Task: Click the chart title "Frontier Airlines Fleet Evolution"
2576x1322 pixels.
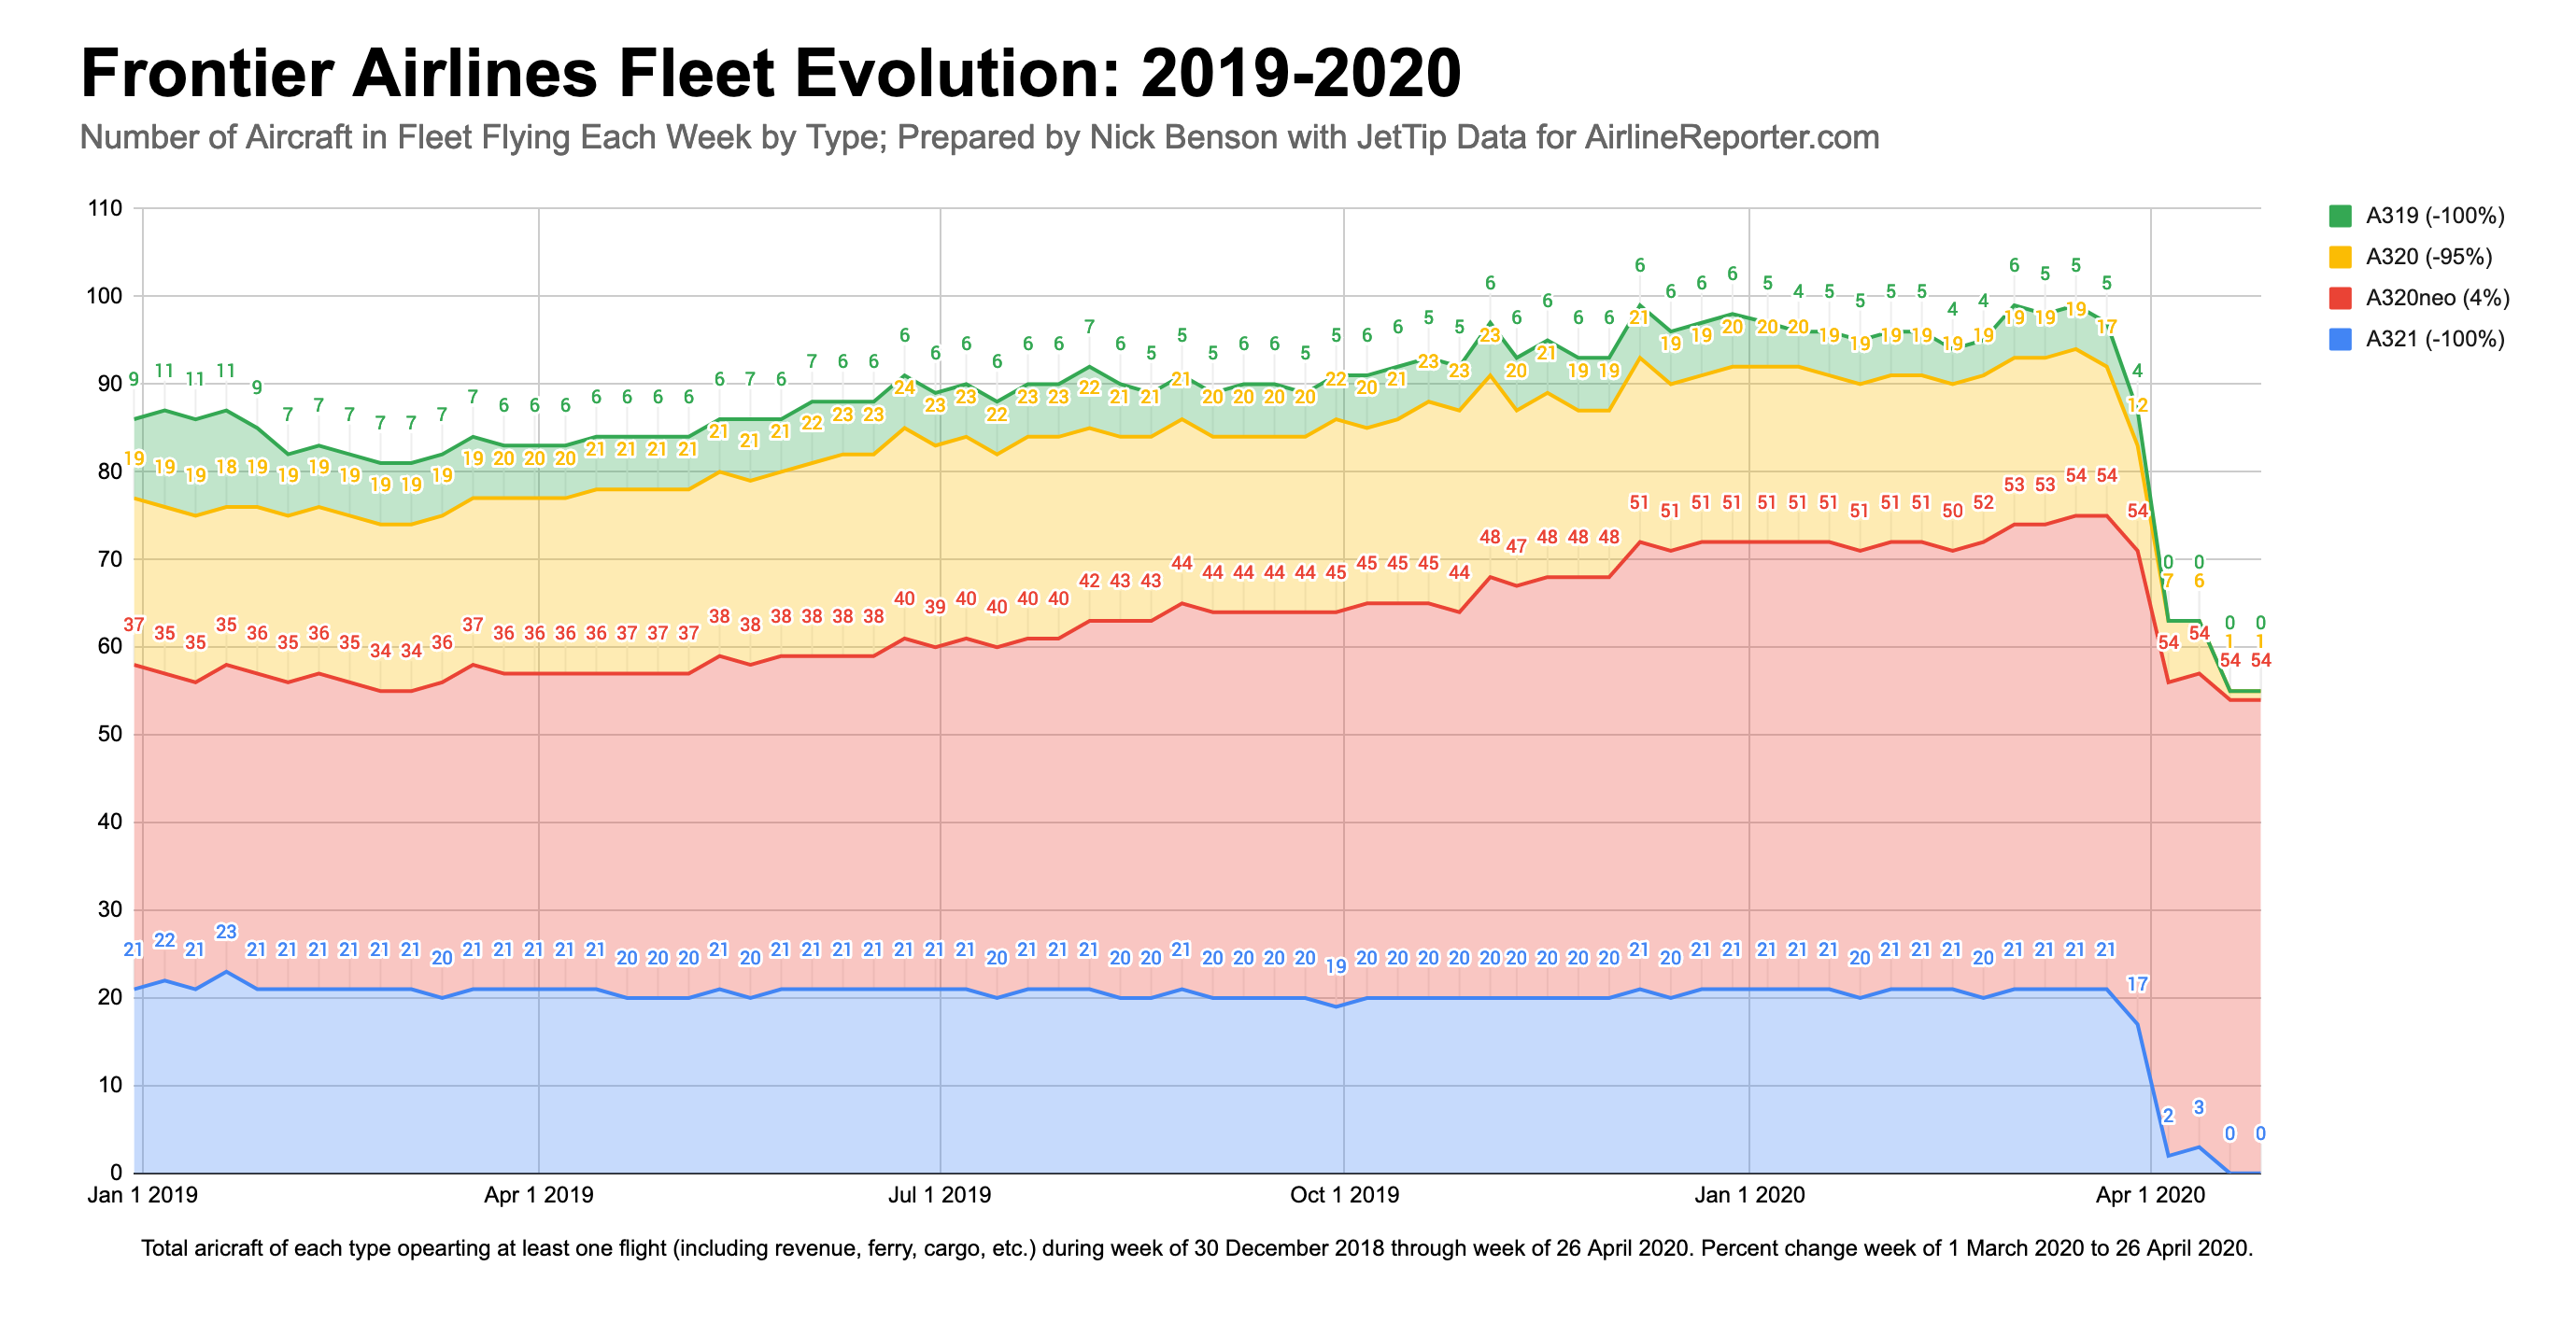Action: pyautogui.click(x=770, y=73)
